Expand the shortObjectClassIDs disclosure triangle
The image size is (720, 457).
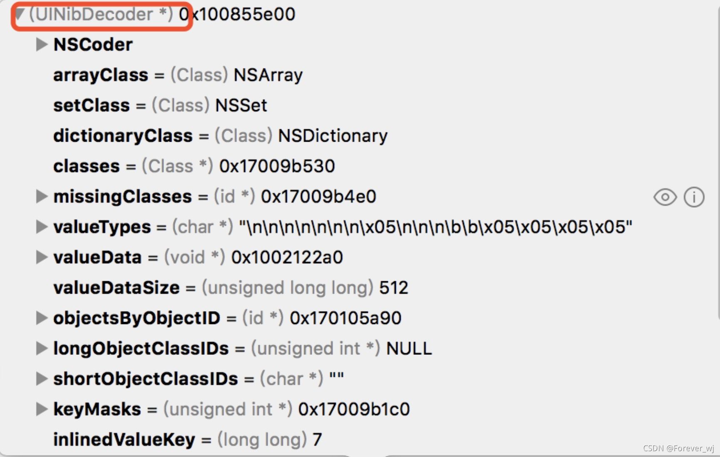(41, 378)
